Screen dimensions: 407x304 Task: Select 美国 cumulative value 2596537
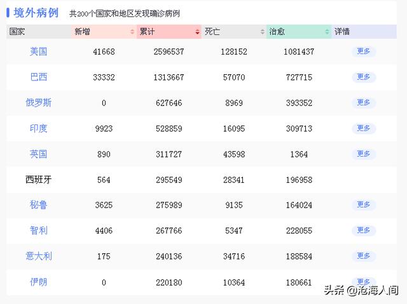[169, 52]
